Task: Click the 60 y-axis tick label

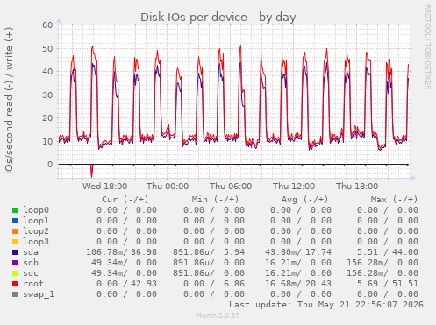Action: pyautogui.click(x=47, y=25)
